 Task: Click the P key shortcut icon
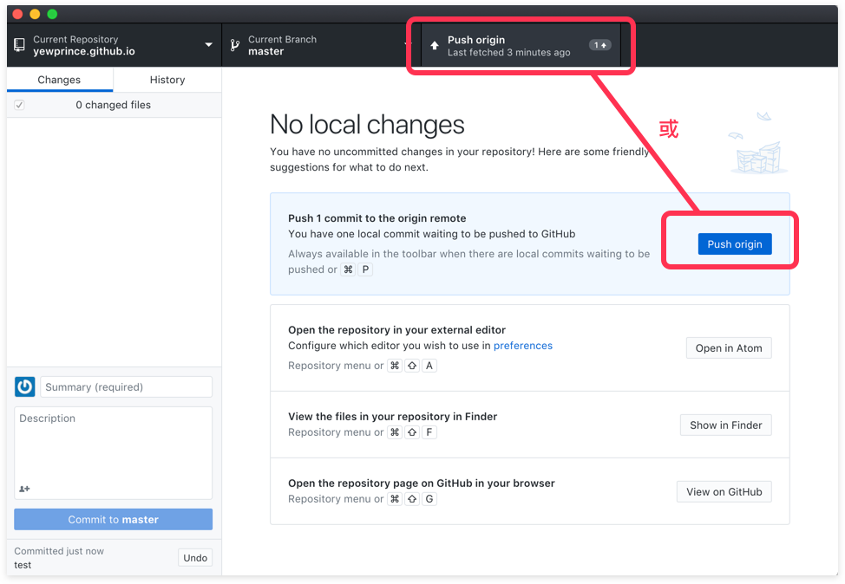pos(365,269)
